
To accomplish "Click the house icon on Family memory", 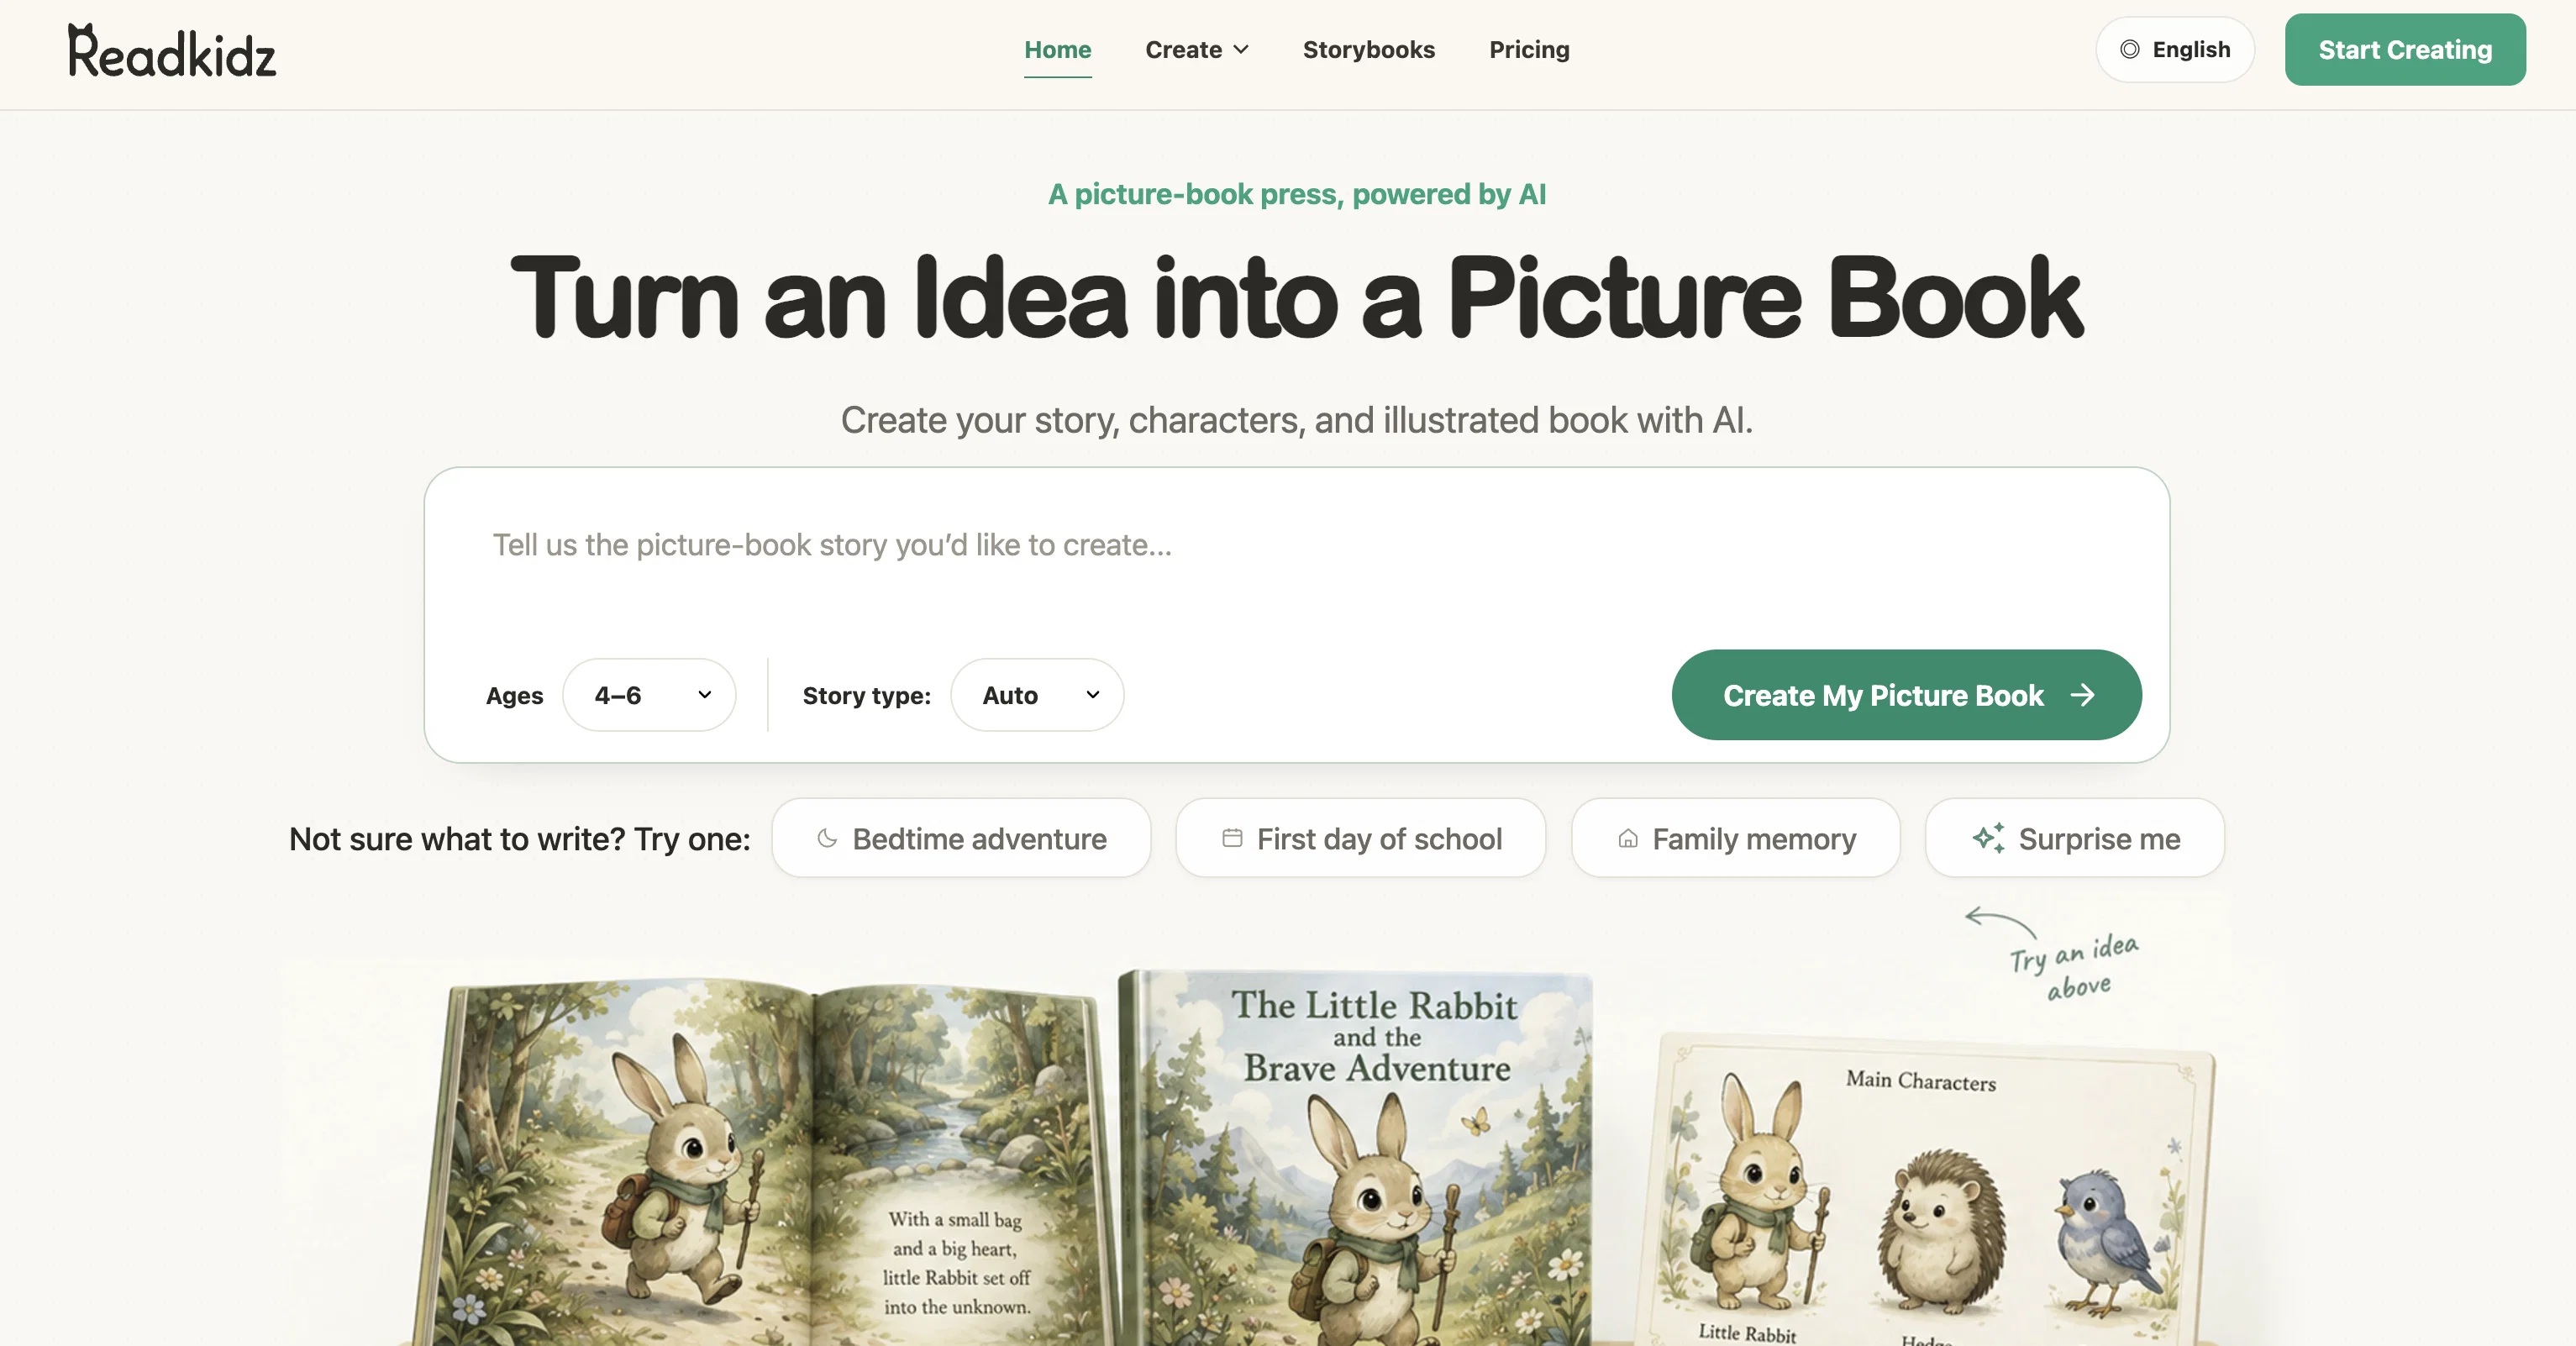I will click(1628, 838).
